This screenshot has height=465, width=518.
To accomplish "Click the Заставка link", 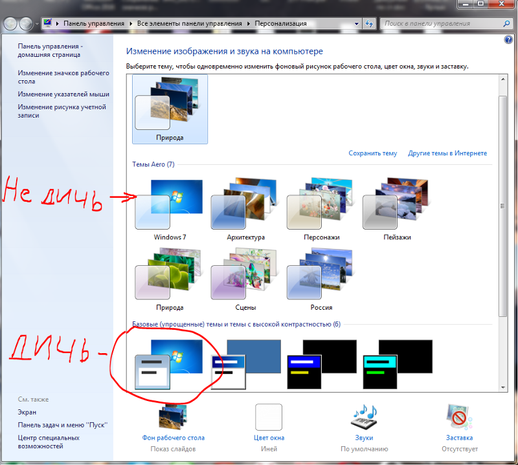I will 460,438.
